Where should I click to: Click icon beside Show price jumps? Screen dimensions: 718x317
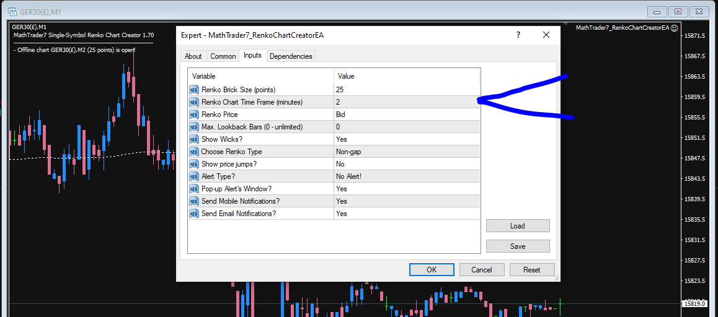tap(193, 163)
